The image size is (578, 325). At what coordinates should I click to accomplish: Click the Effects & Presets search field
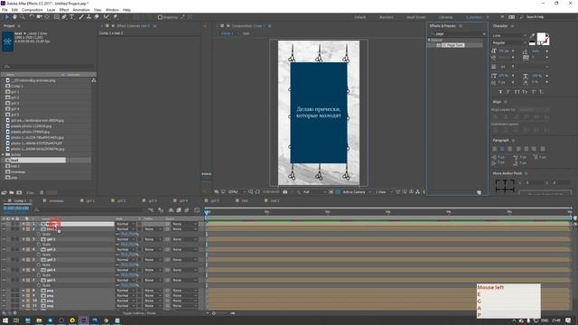tap(457, 33)
